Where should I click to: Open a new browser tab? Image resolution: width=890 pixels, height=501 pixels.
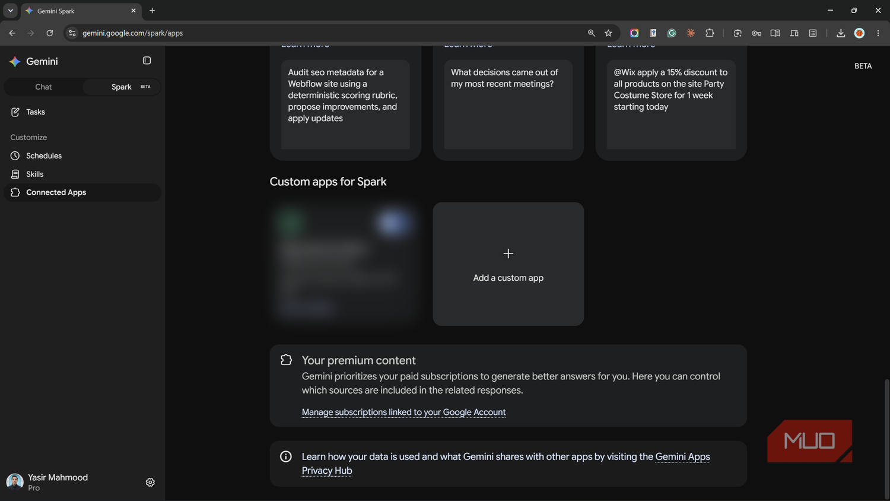pos(152,10)
